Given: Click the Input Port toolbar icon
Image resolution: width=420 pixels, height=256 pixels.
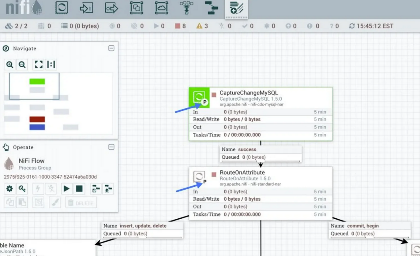Looking at the screenshot, I should 86,9.
